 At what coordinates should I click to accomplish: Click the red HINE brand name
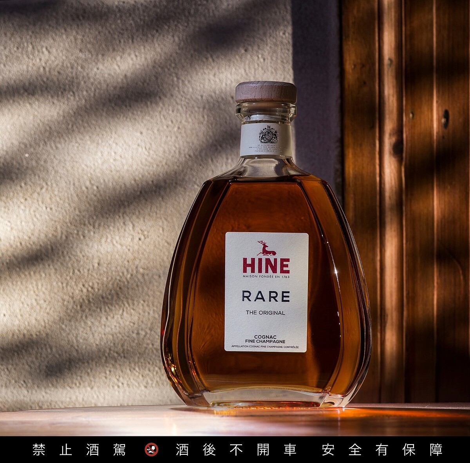coord(266,266)
